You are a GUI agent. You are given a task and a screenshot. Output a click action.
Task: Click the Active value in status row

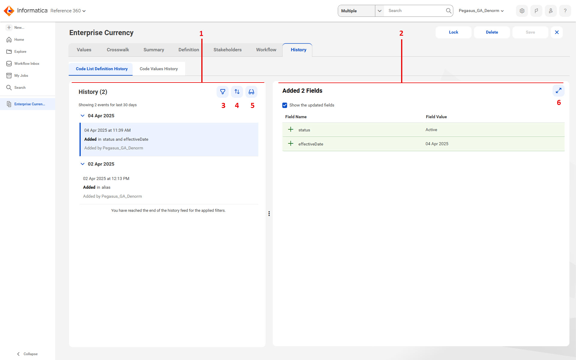[x=431, y=130]
